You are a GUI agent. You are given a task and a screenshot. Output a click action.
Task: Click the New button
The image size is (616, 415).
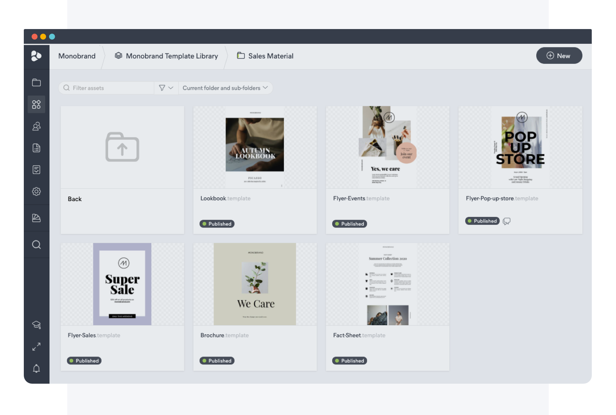tap(559, 56)
